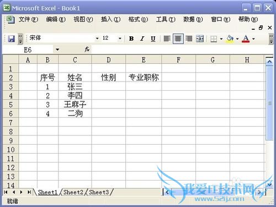
Task: Open font color dropdown arrow
Action: 253,39
